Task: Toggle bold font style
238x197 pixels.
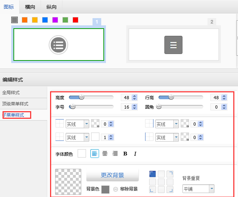Action: coord(125,154)
